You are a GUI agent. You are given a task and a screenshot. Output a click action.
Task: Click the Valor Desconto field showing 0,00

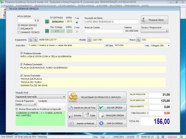click(160, 113)
